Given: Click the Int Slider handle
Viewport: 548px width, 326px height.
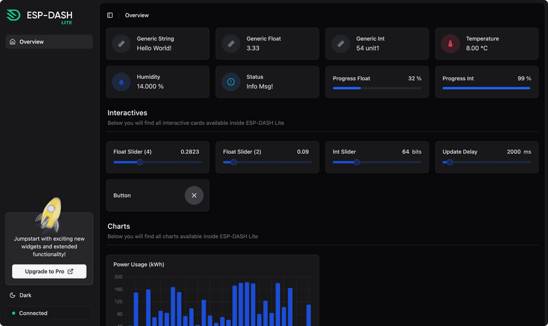Looking at the screenshot, I should coord(357,162).
